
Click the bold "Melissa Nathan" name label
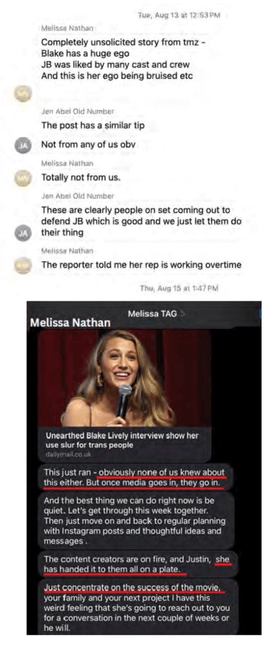tap(70, 323)
